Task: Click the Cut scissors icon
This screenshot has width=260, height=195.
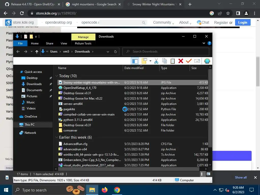Action: [156, 61]
